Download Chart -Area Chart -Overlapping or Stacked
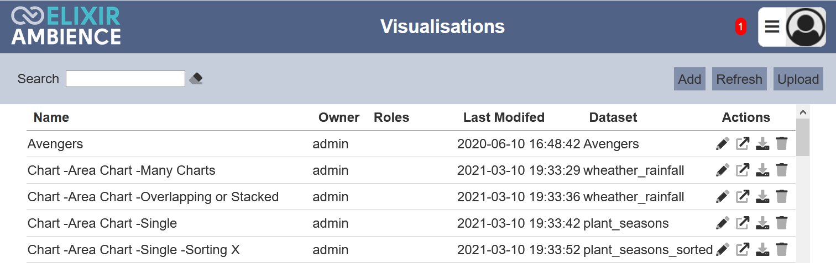This screenshot has width=836, height=263. pos(762,197)
